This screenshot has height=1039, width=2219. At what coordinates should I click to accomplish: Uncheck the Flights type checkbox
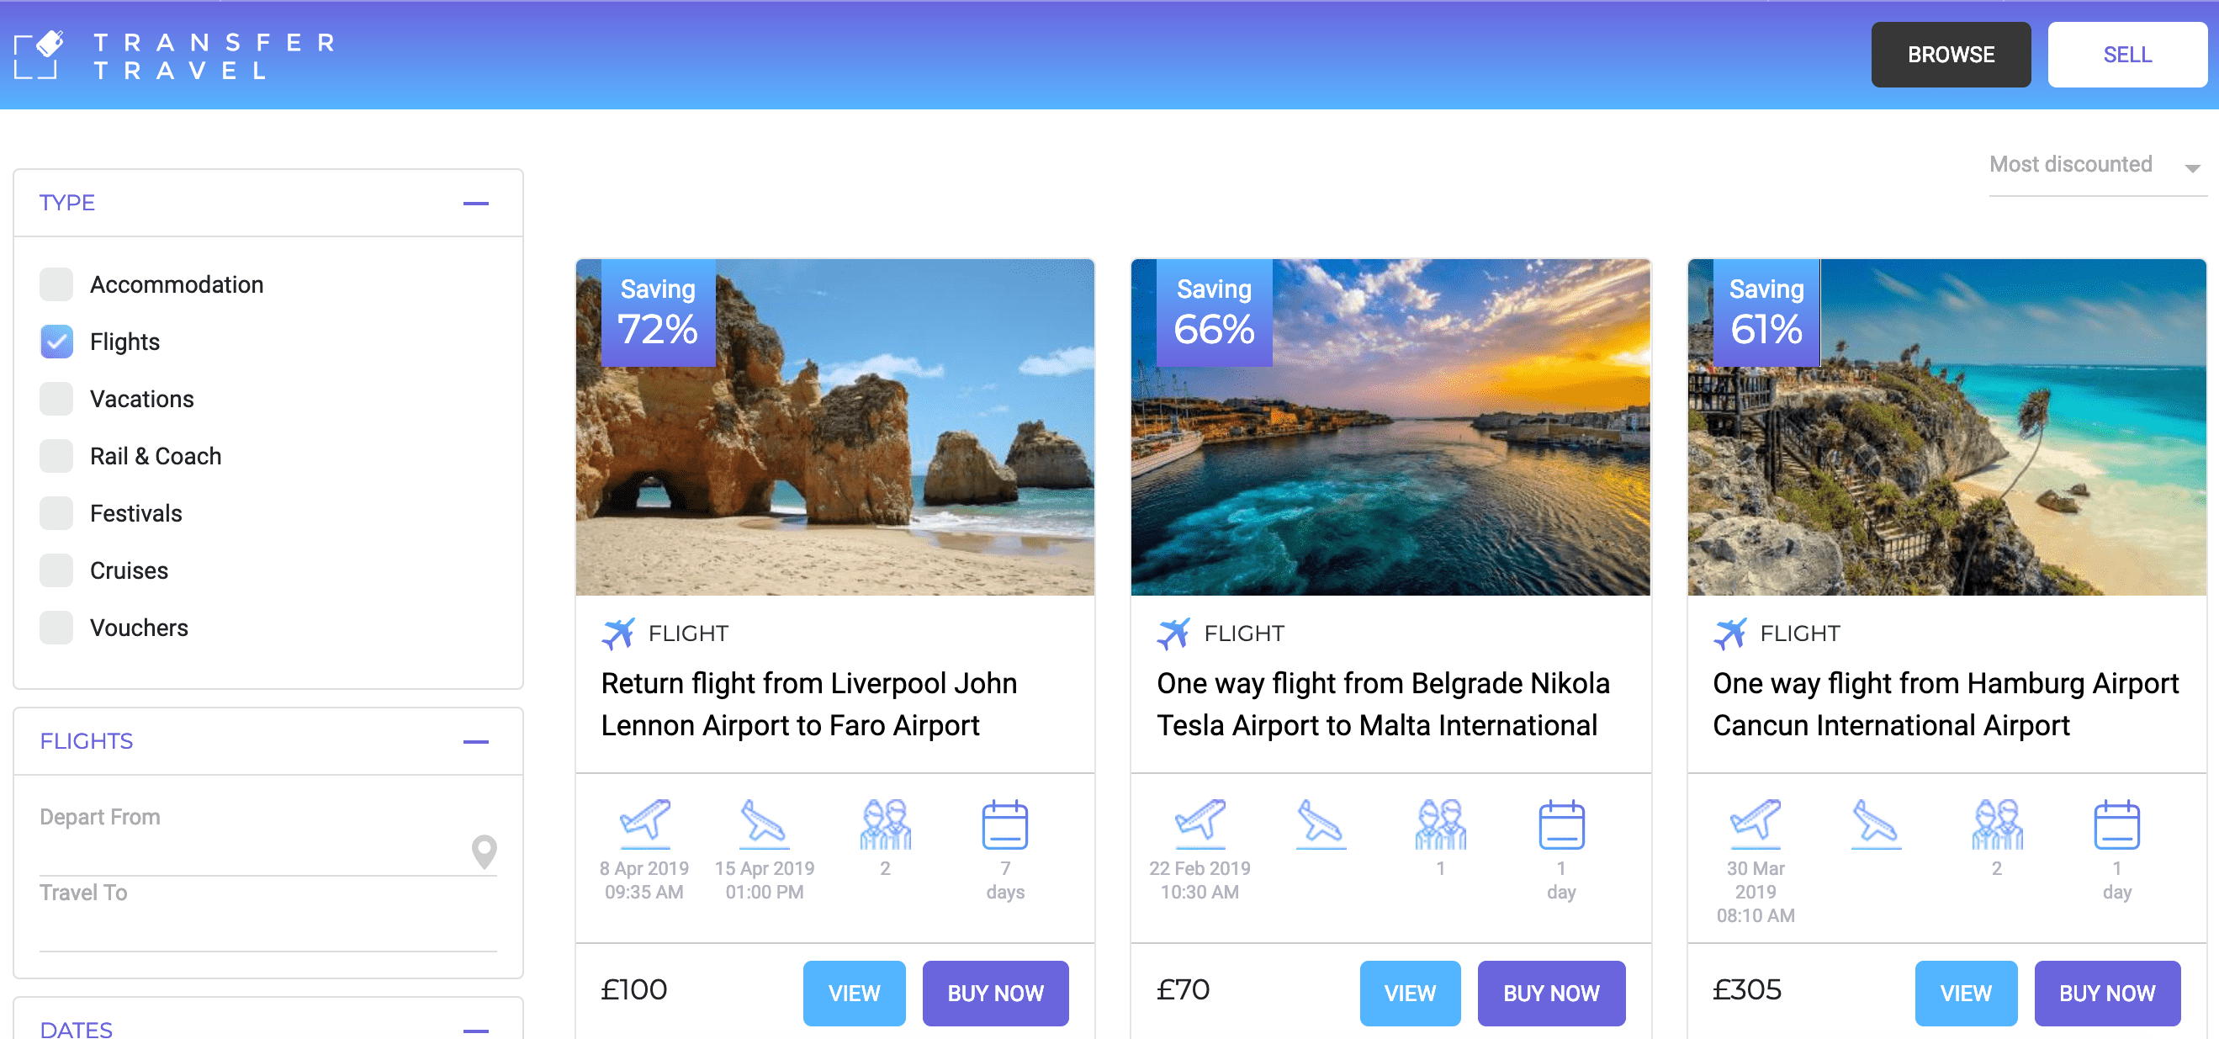(56, 342)
